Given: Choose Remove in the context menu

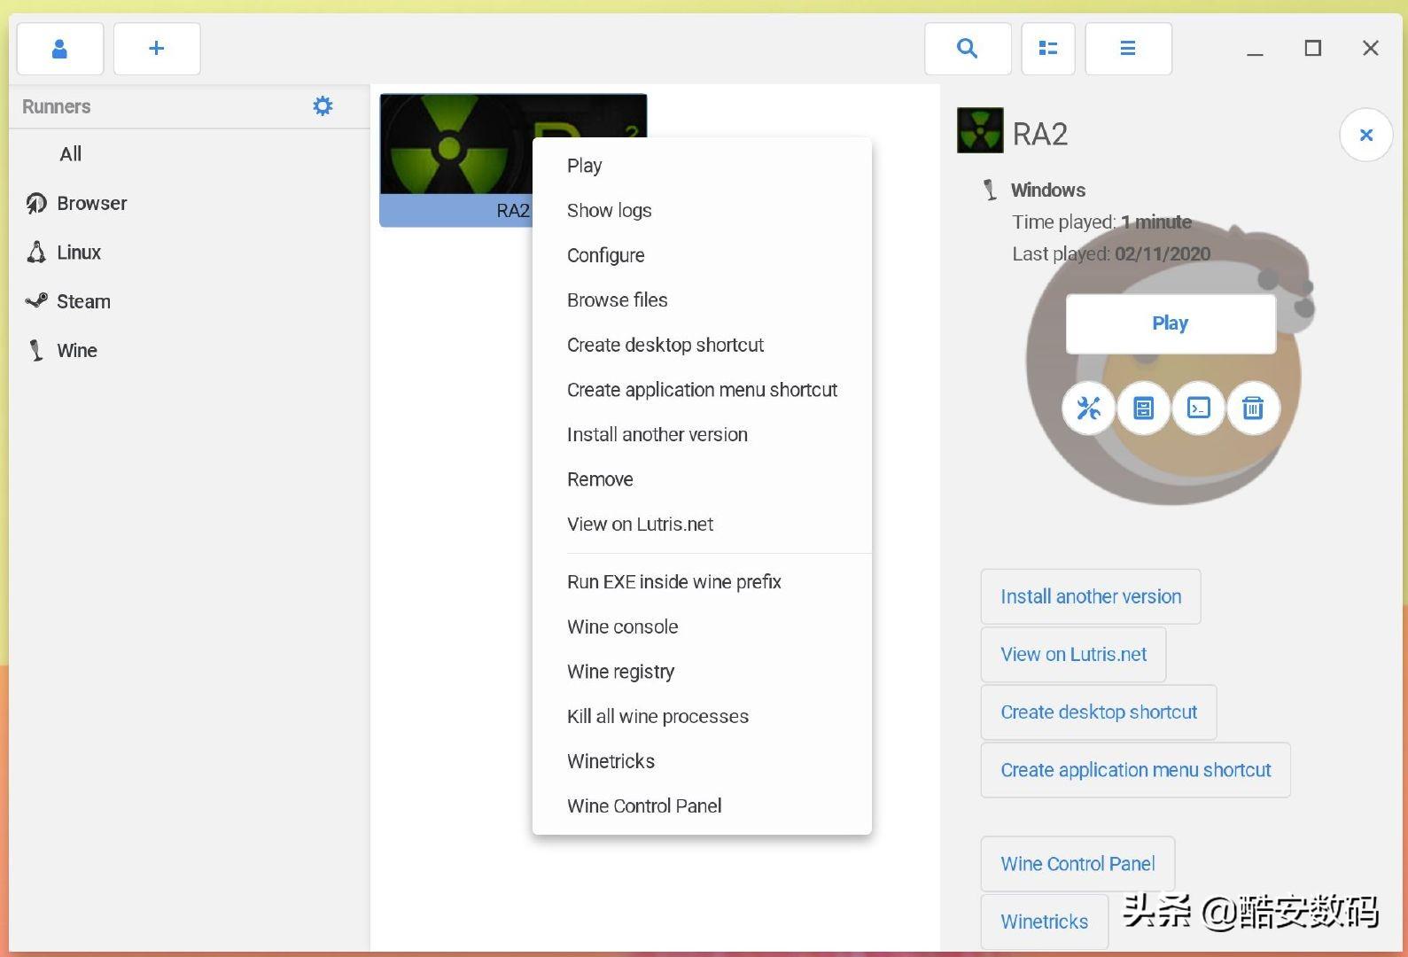Looking at the screenshot, I should point(702,479).
